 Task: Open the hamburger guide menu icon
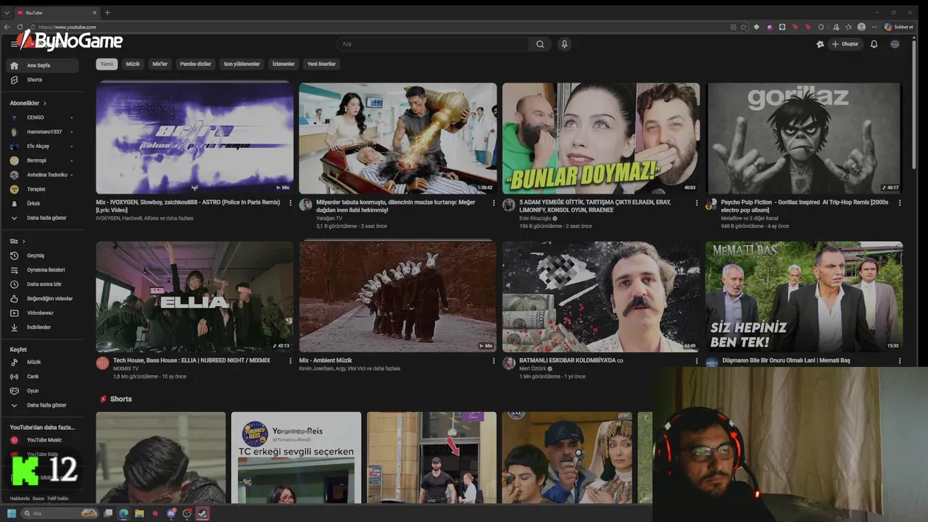(14, 44)
